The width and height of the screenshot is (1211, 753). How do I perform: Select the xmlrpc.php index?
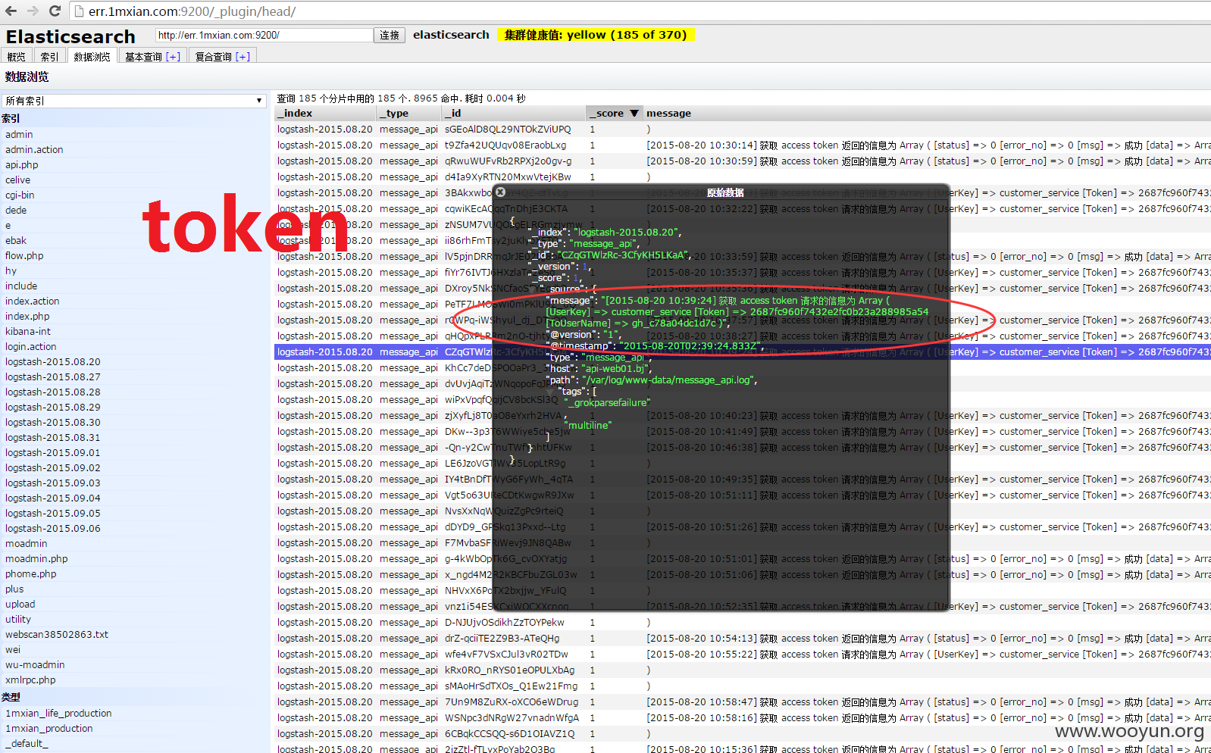pos(30,680)
